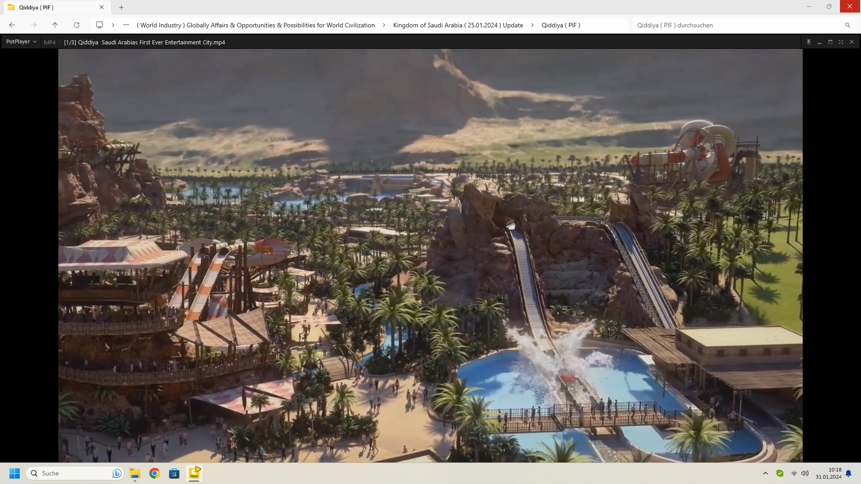Go up one folder level
The height and width of the screenshot is (484, 861).
coord(55,25)
